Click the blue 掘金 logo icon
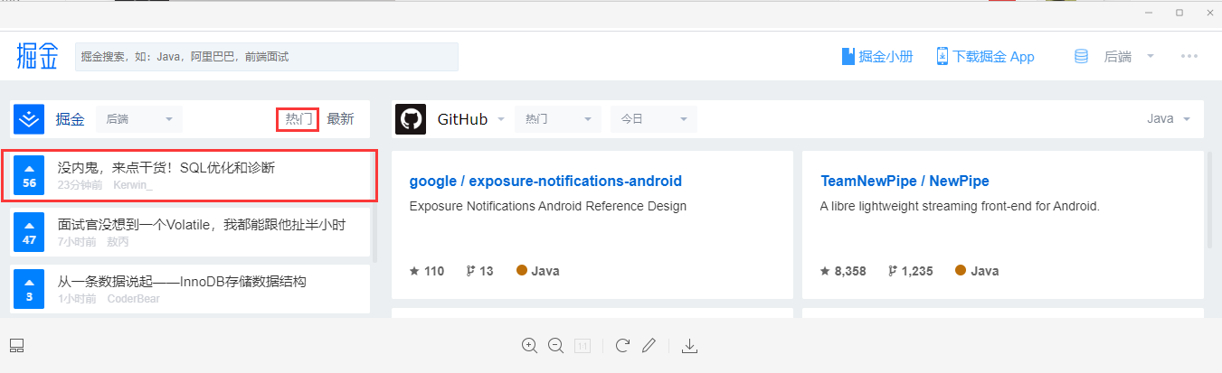The image size is (1222, 373). [29, 119]
